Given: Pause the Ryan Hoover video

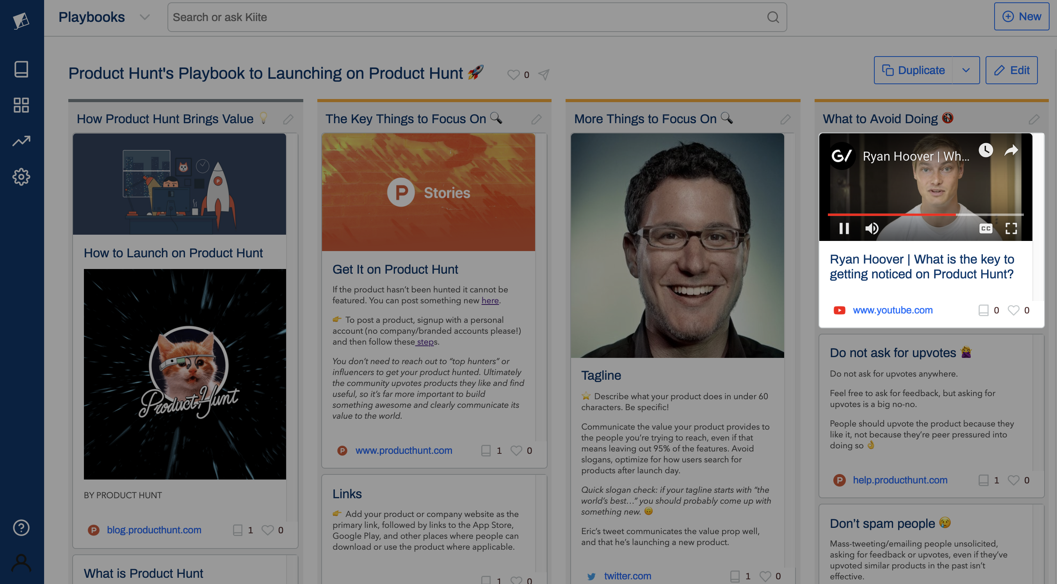Looking at the screenshot, I should (844, 228).
